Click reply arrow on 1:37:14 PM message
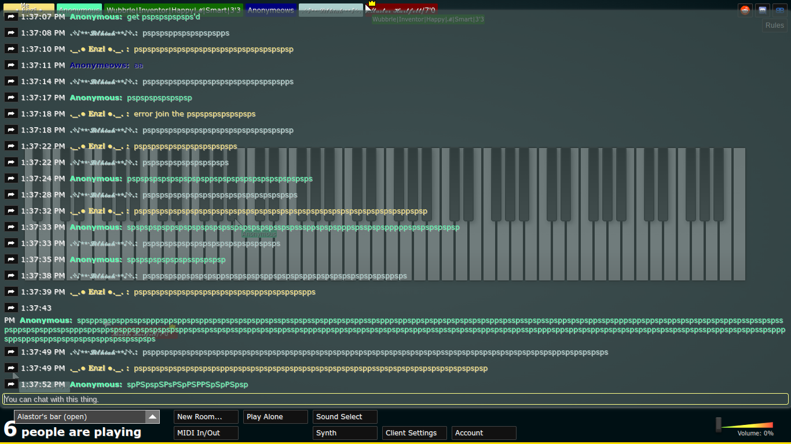This screenshot has width=791, height=444. pyautogui.click(x=11, y=82)
